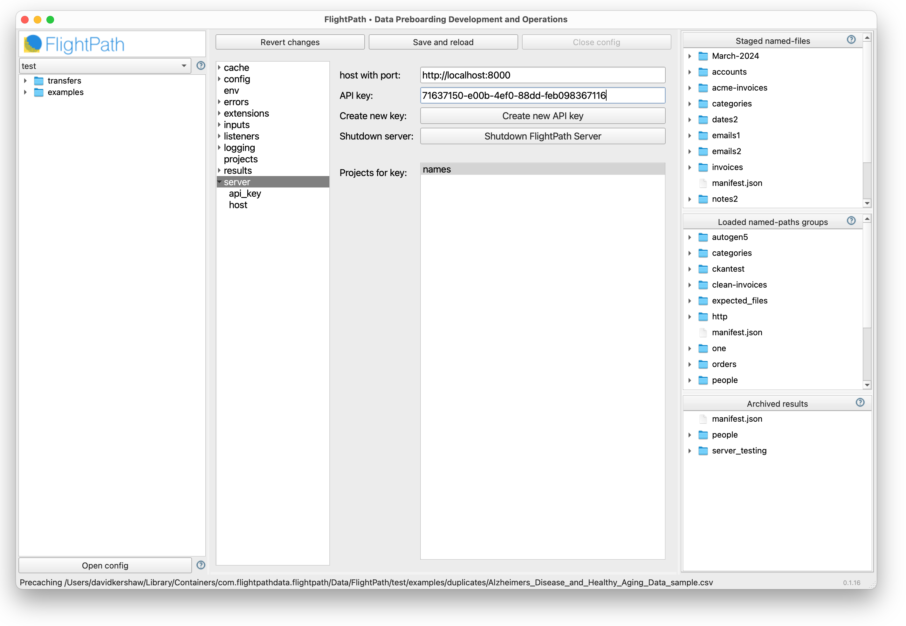This screenshot has width=906, height=626.
Task: Click the acme-invoices folder icon
Action: 703,88
